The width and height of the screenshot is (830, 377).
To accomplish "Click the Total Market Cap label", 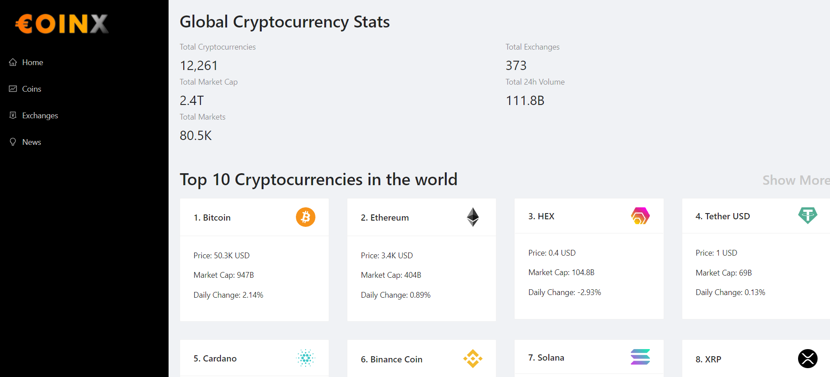I will pos(208,82).
